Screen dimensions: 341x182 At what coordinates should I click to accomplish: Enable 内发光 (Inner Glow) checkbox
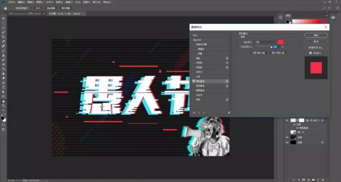[x=194, y=72]
